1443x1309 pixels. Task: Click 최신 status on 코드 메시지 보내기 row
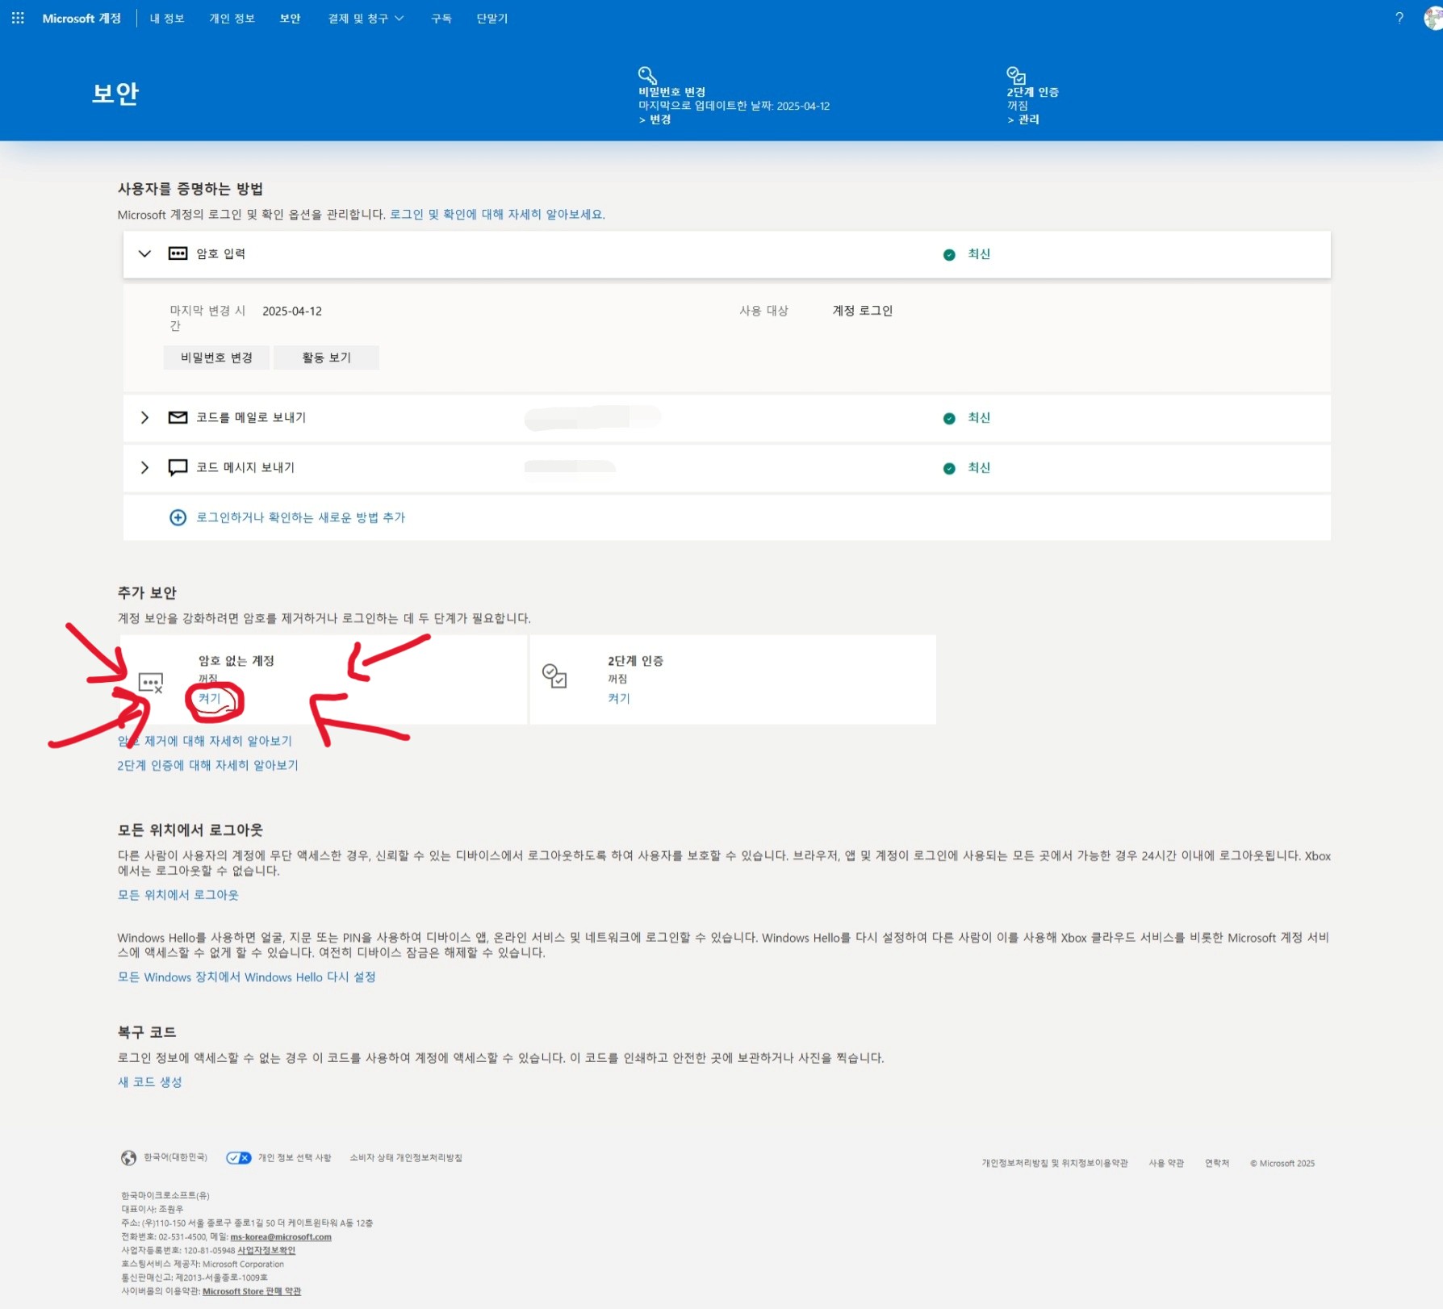(x=979, y=468)
